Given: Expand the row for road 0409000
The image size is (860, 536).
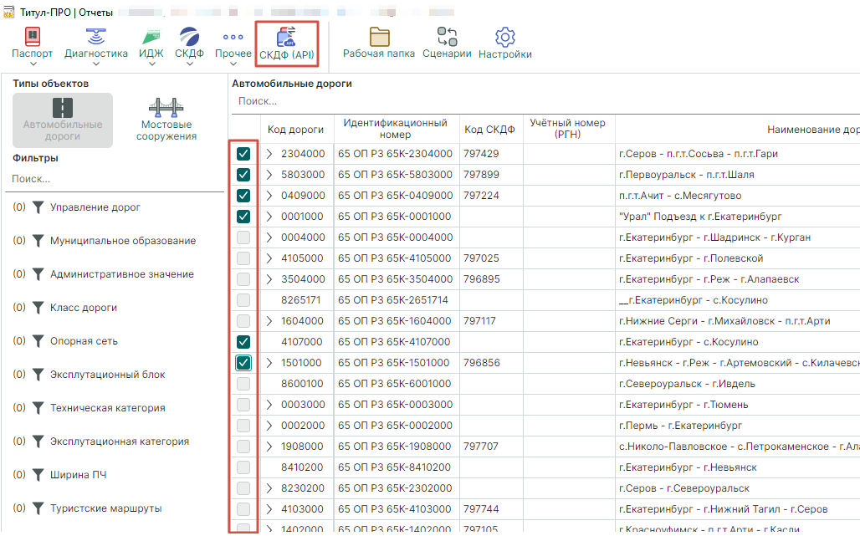Looking at the screenshot, I should coord(269,196).
